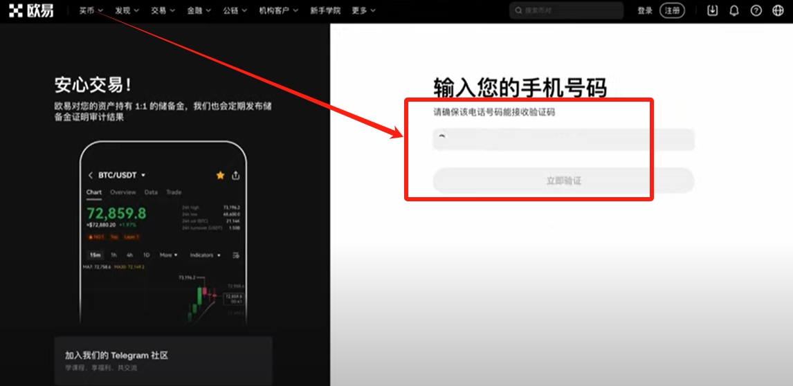The height and width of the screenshot is (386, 793).
Task: Click the phone number input field
Action: click(x=563, y=140)
